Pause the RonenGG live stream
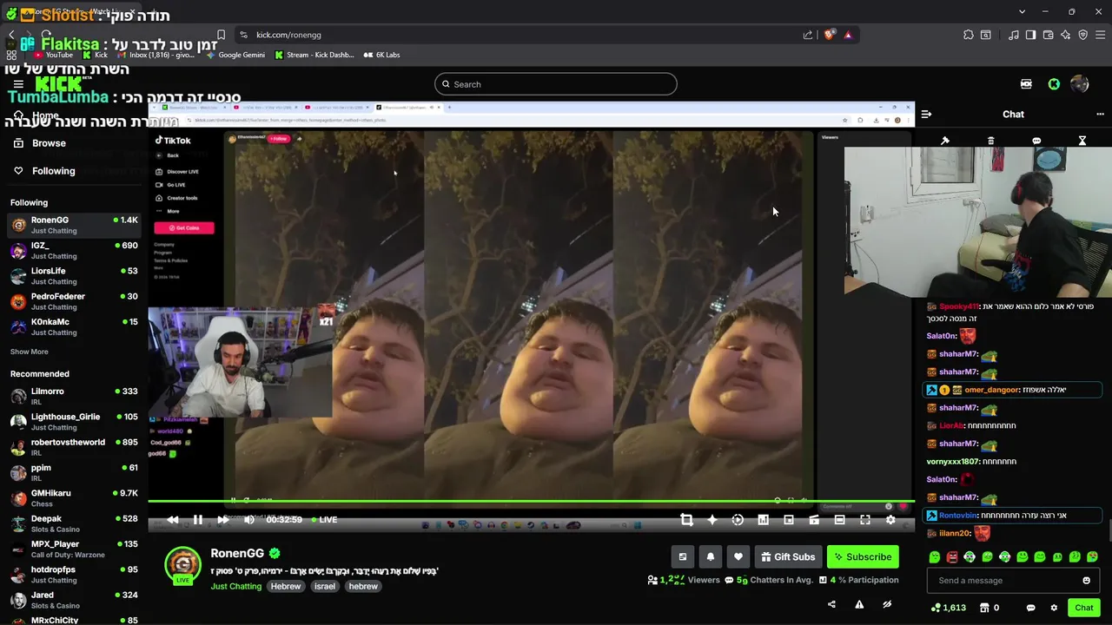1112x625 pixels. (197, 520)
